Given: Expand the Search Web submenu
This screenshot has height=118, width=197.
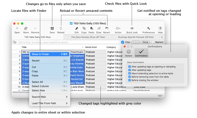Looking at the screenshot, I should click(x=50, y=97).
